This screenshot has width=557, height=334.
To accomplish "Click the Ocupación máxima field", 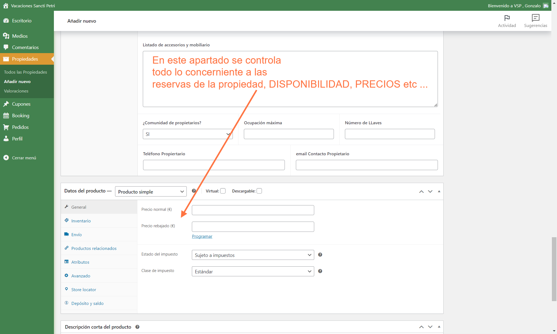I will pos(289,134).
